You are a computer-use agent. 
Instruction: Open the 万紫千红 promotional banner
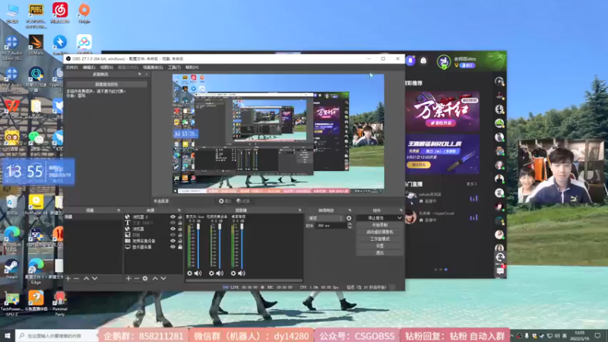[442, 111]
